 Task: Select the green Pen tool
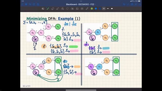click(x=48, y=9)
